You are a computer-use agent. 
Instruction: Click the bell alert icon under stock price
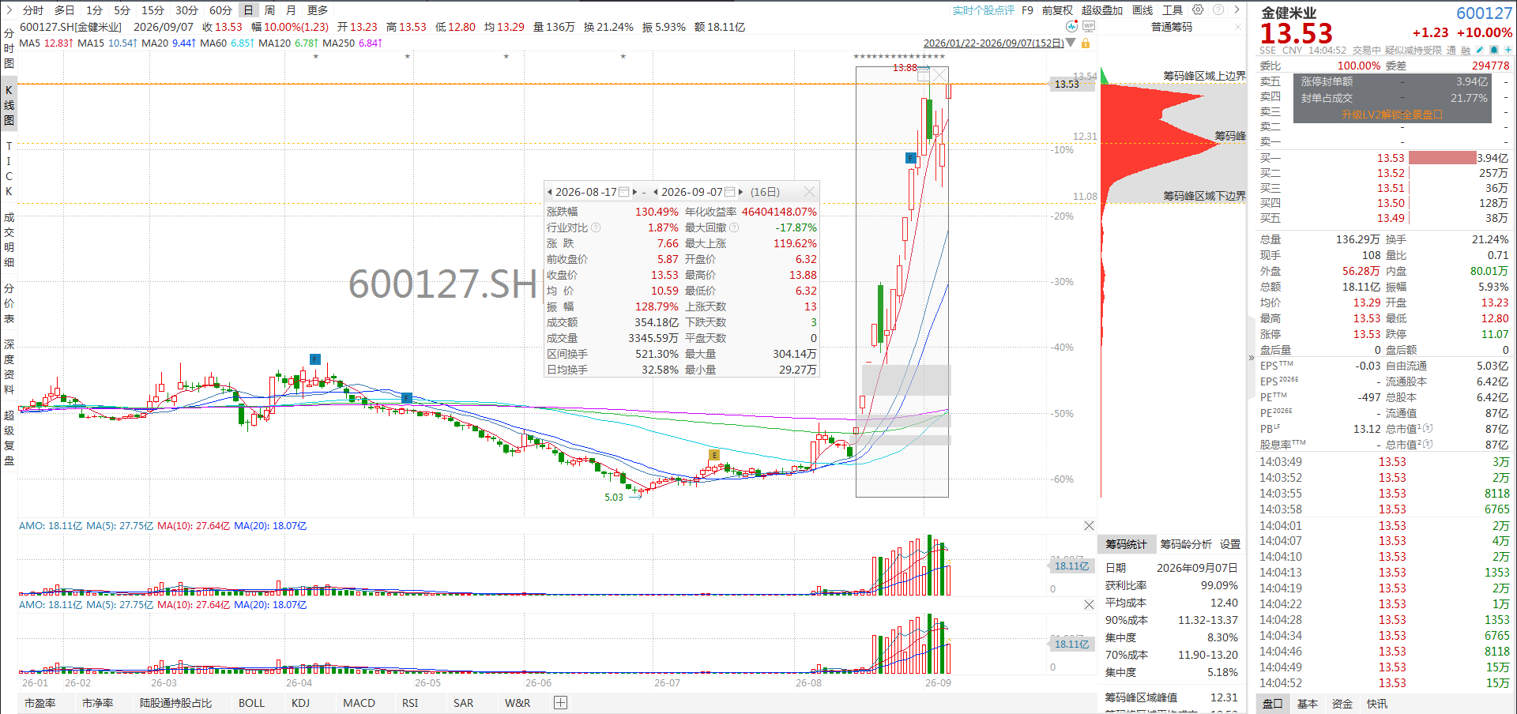(1493, 50)
